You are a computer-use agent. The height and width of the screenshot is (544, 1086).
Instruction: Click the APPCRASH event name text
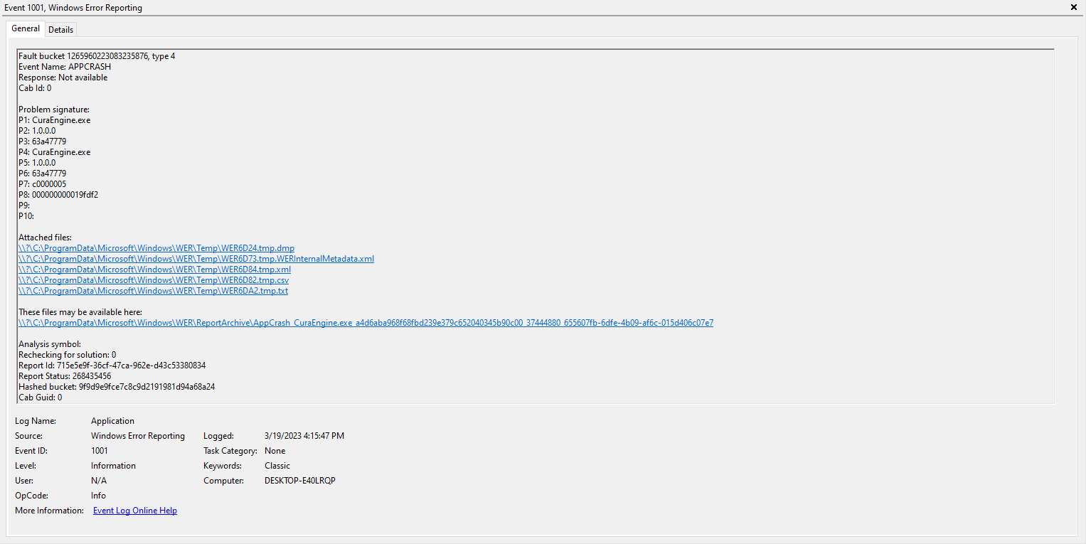point(91,66)
